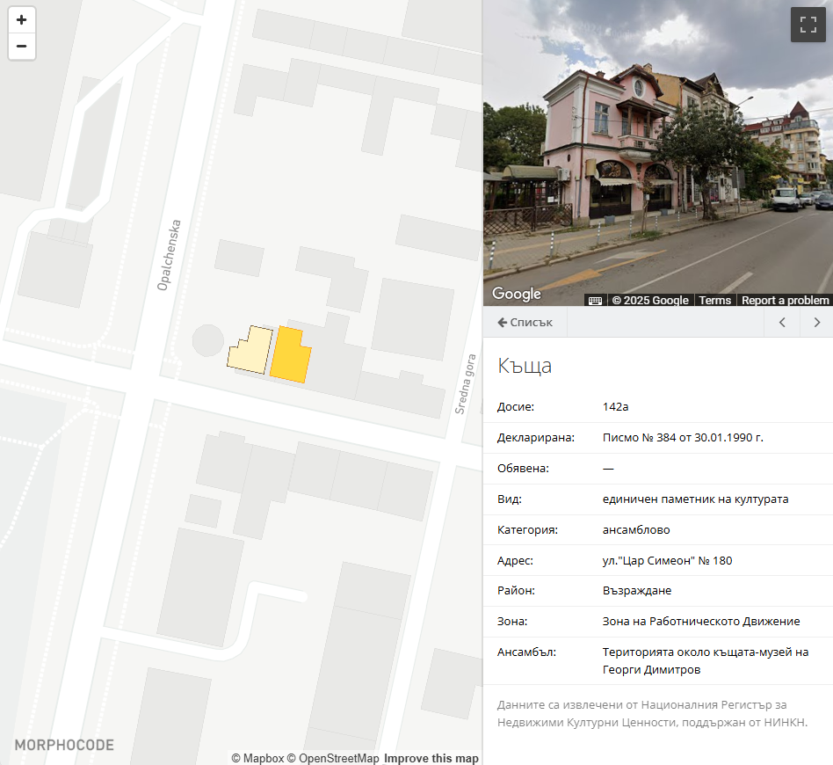Click Report a problem link

[x=785, y=300]
